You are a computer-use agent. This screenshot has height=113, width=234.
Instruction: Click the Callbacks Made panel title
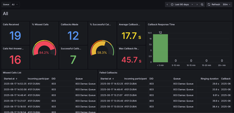(69, 24)
